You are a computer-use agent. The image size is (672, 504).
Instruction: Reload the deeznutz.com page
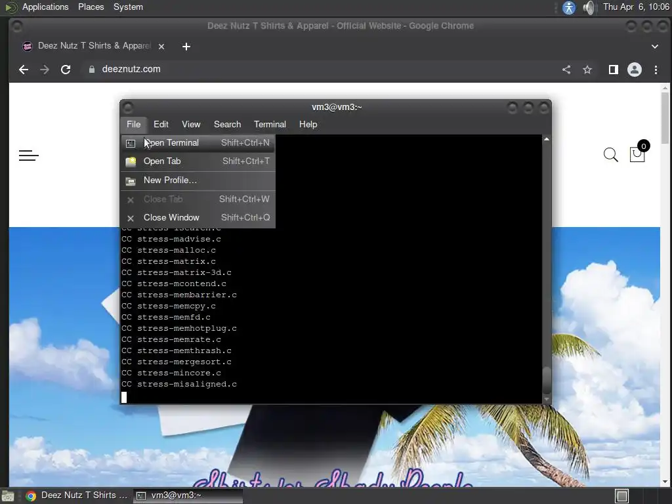click(65, 70)
